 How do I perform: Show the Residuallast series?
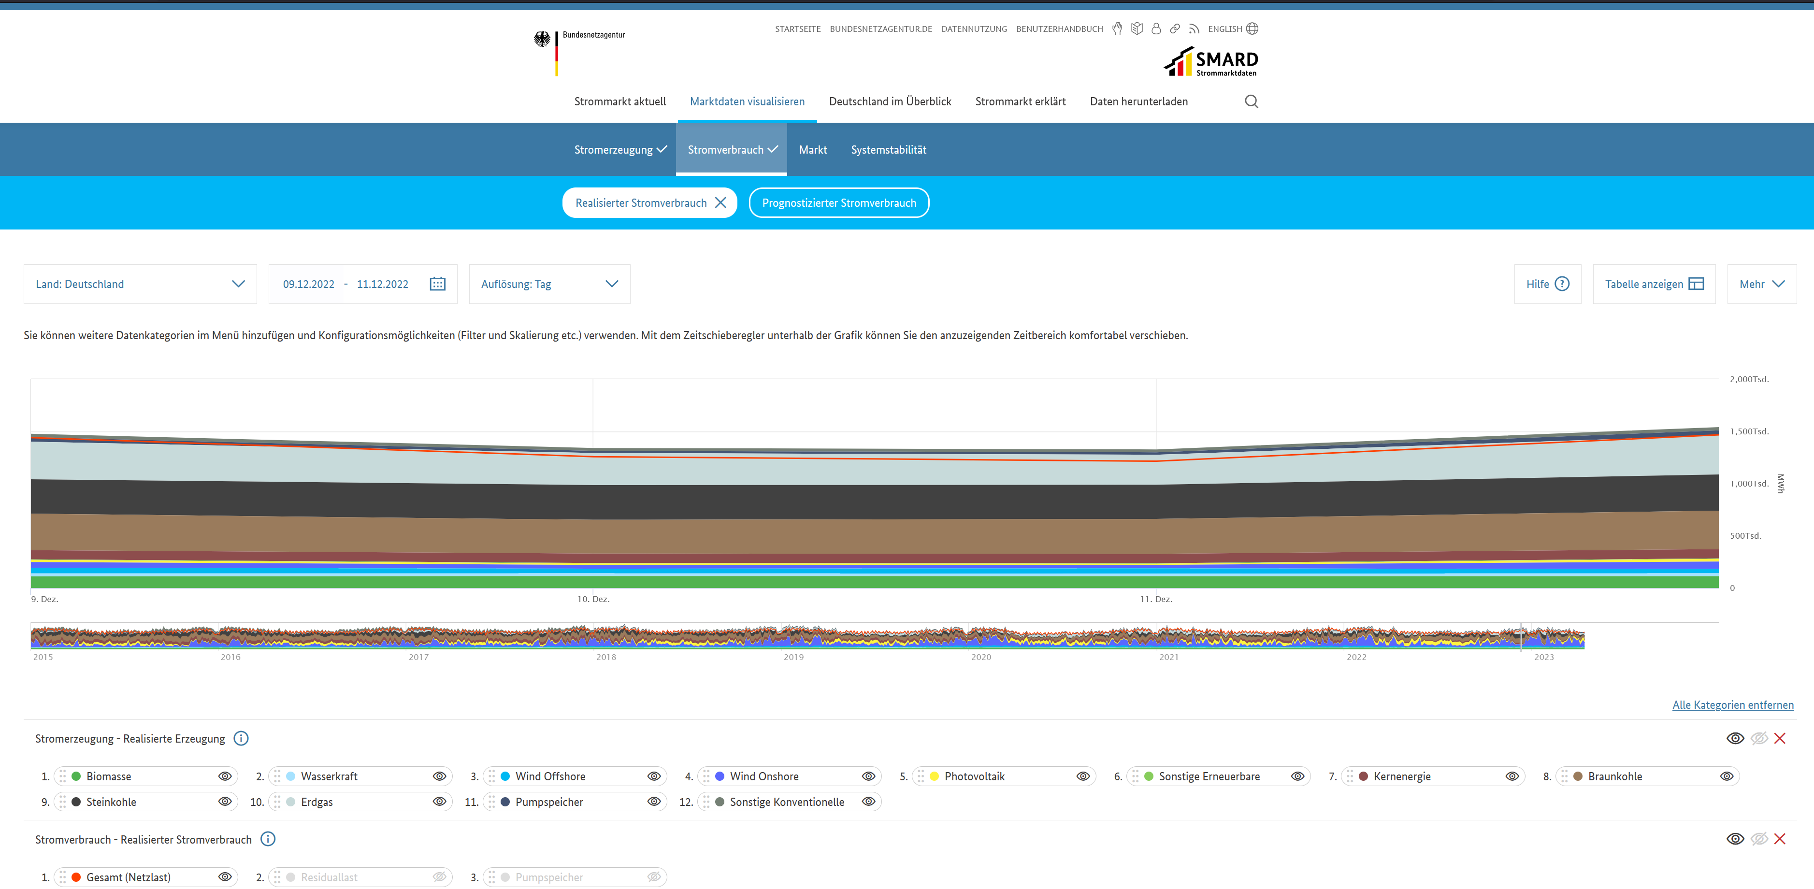click(x=439, y=877)
